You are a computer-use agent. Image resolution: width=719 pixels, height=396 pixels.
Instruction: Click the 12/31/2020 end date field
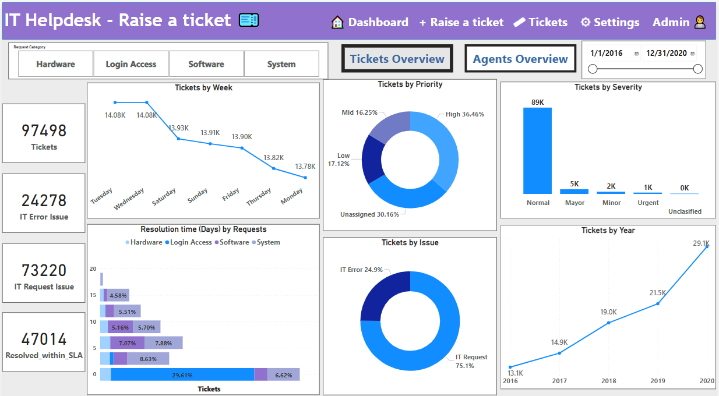coord(666,53)
